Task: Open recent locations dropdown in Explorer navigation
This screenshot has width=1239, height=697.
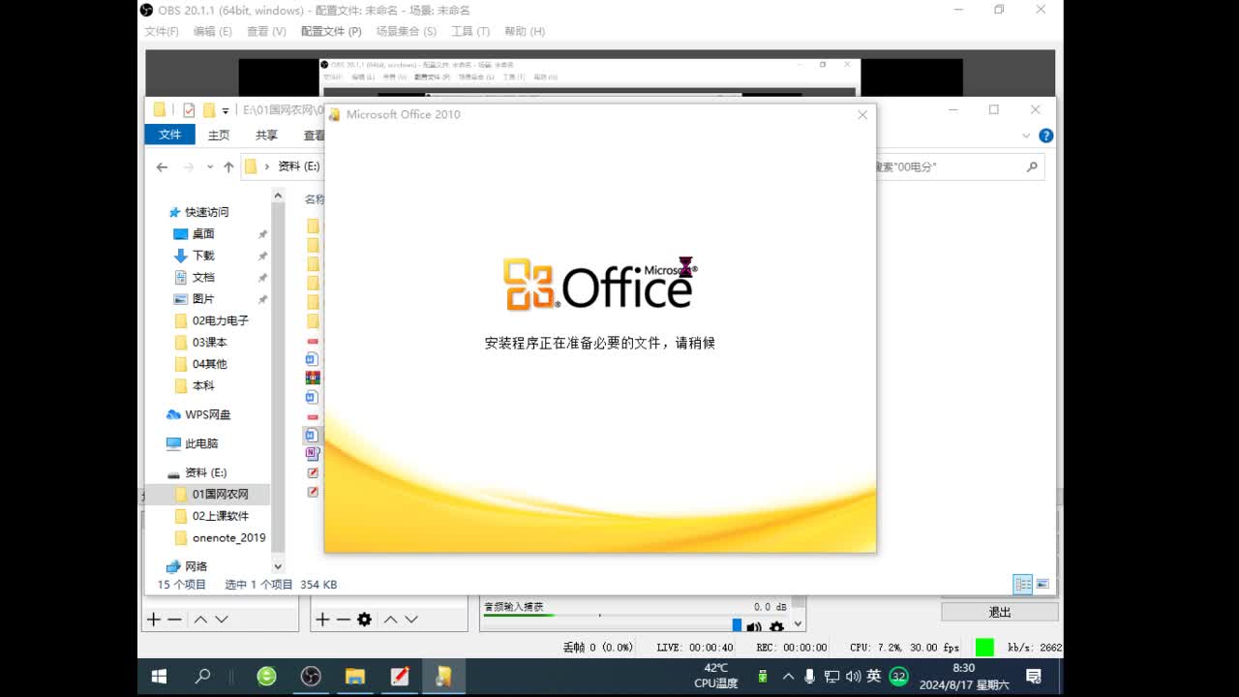Action: pos(210,167)
